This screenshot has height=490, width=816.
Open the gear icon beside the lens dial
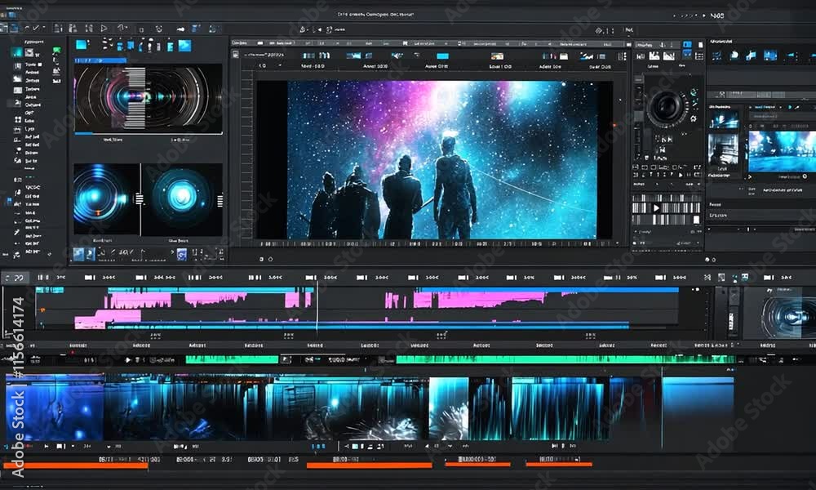pos(693,118)
